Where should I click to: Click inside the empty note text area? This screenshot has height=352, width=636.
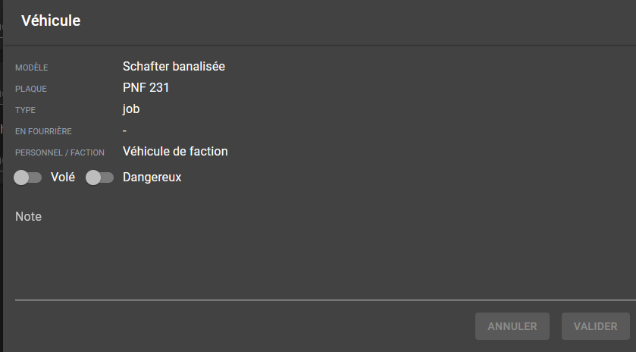click(x=318, y=258)
